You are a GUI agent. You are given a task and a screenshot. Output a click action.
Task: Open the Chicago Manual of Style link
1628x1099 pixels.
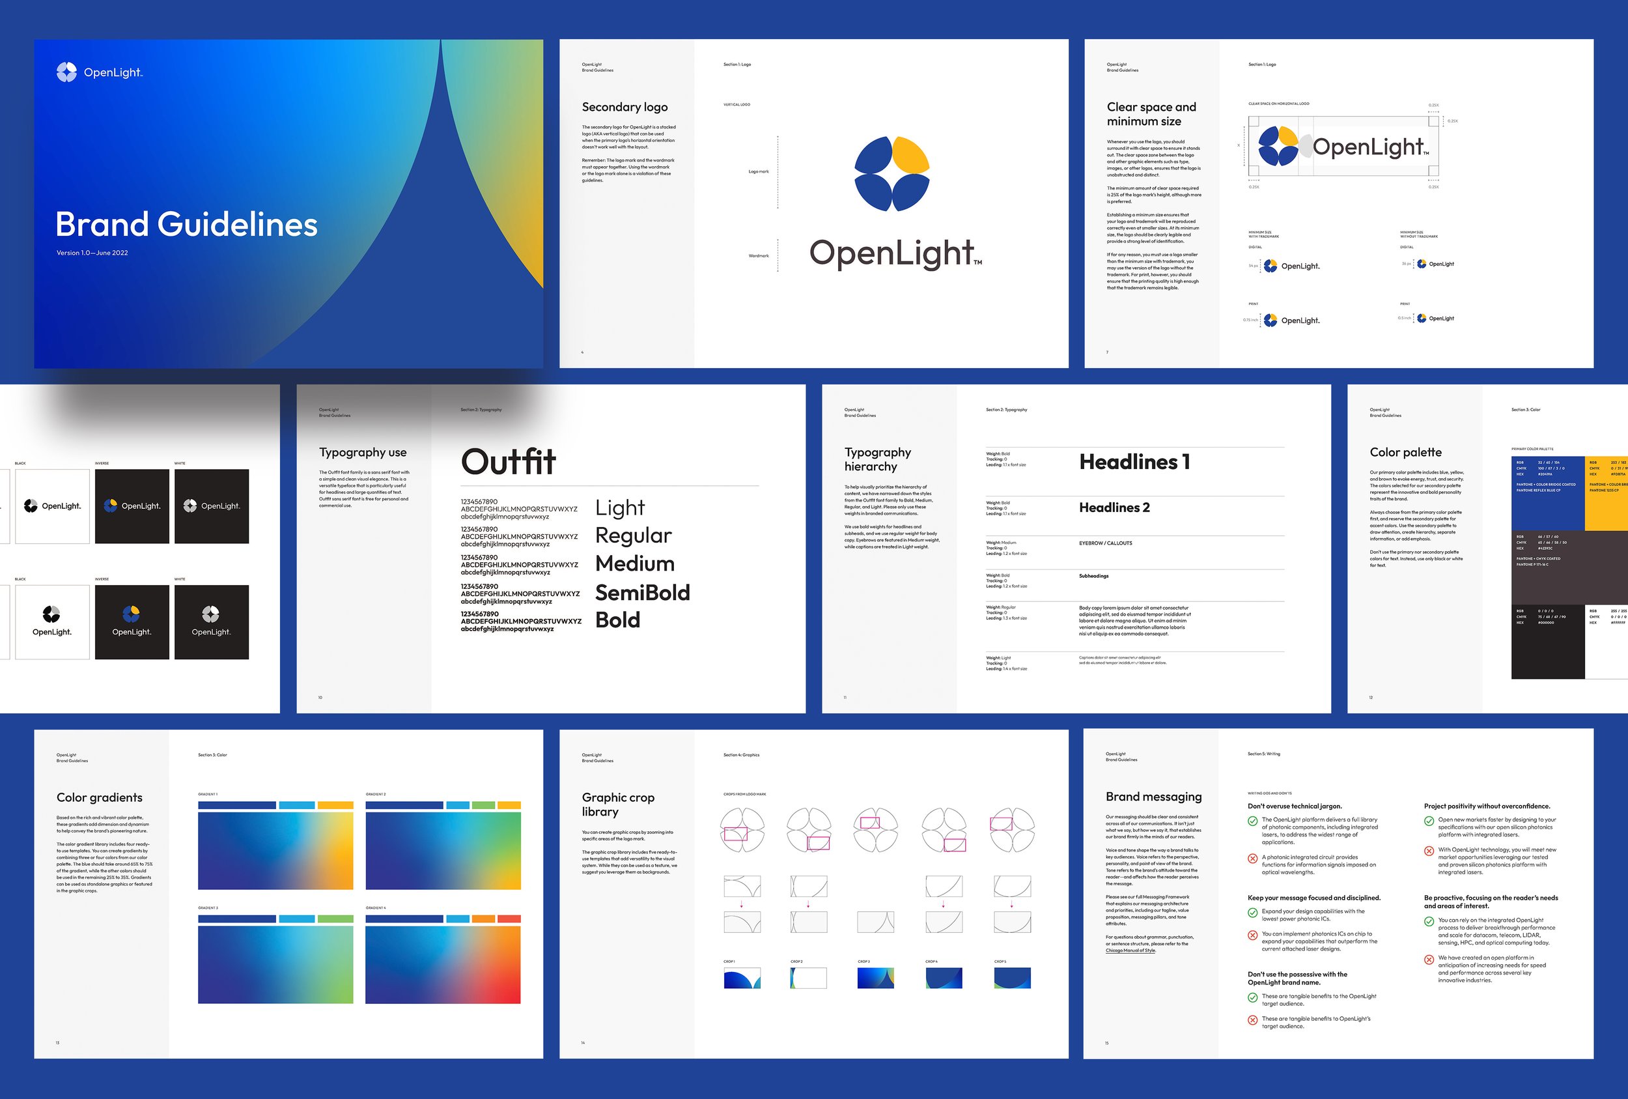pos(1130,950)
